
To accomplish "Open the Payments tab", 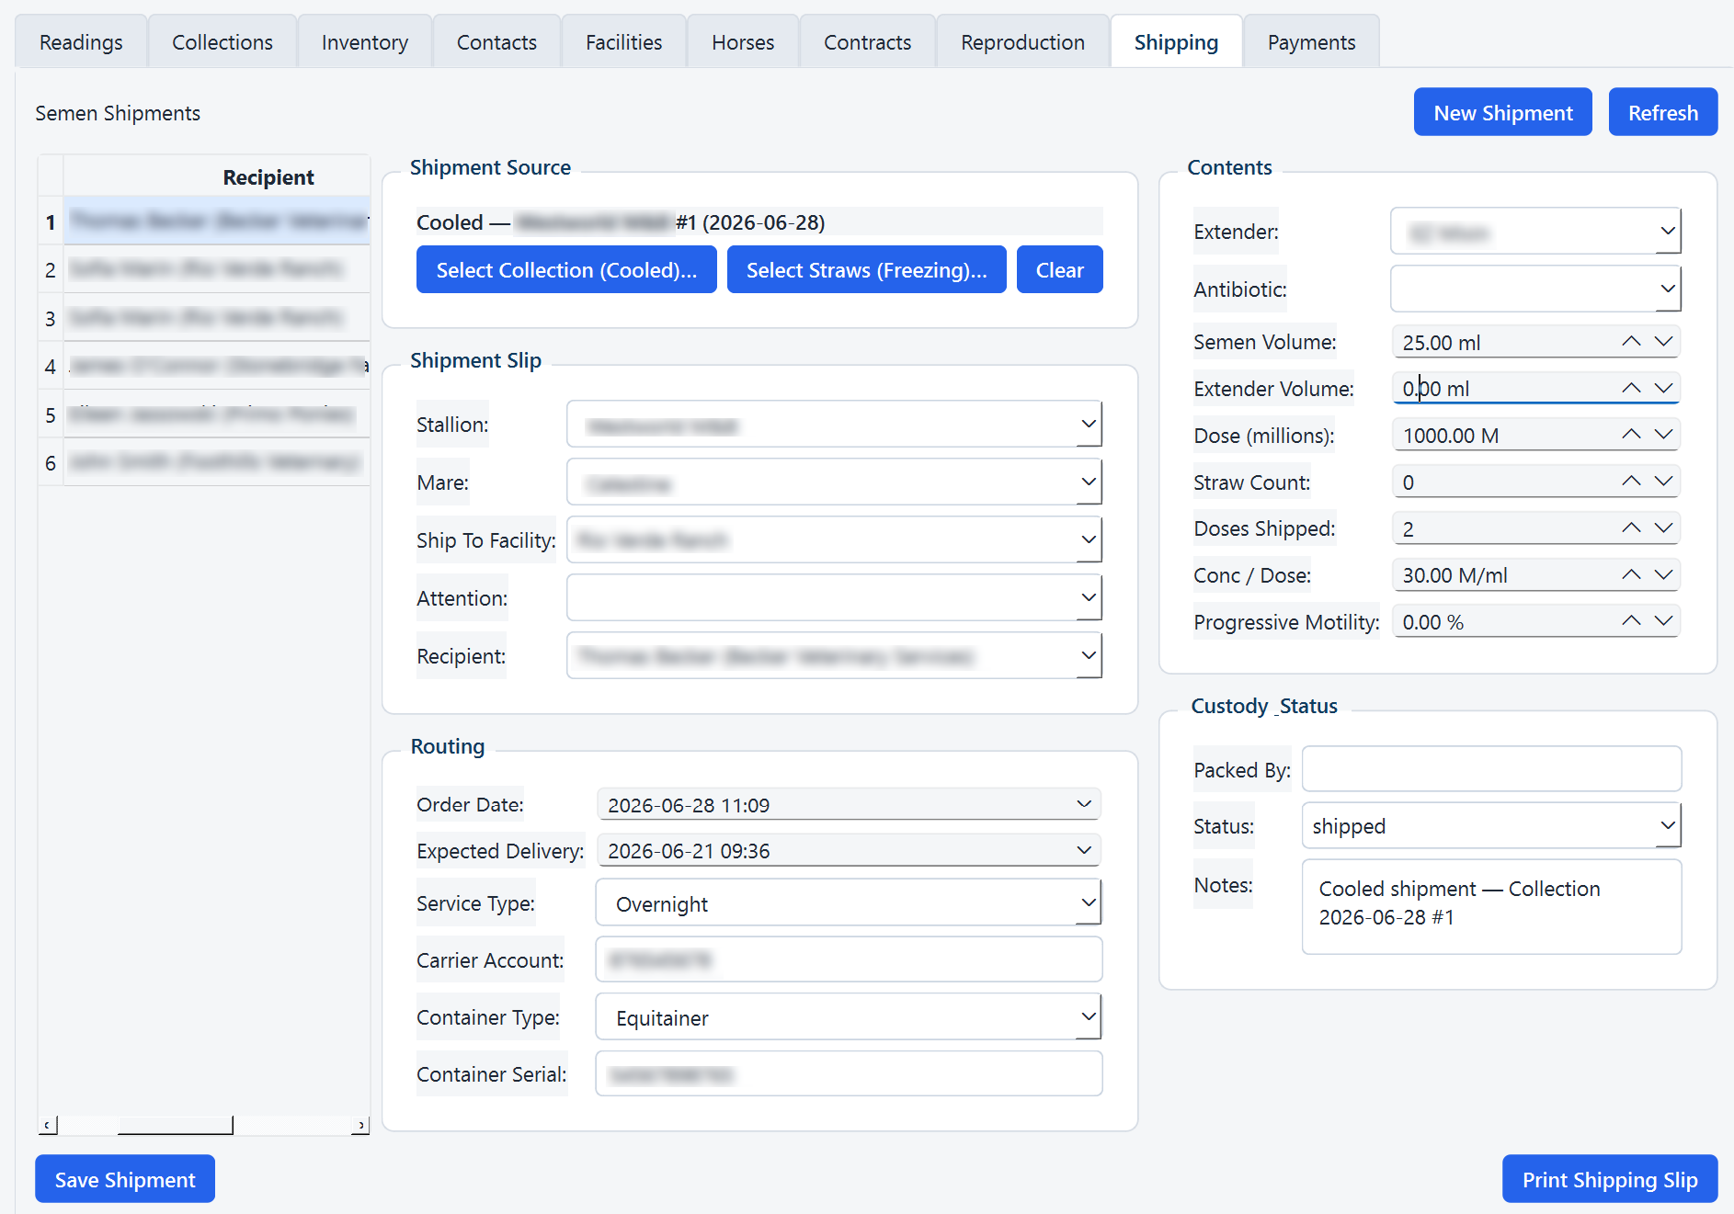I will (x=1312, y=42).
